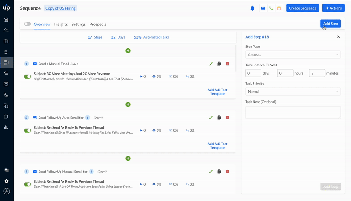This screenshot has width=351, height=201.
Task: Click the Create Sequence button
Action: pyautogui.click(x=302, y=8)
